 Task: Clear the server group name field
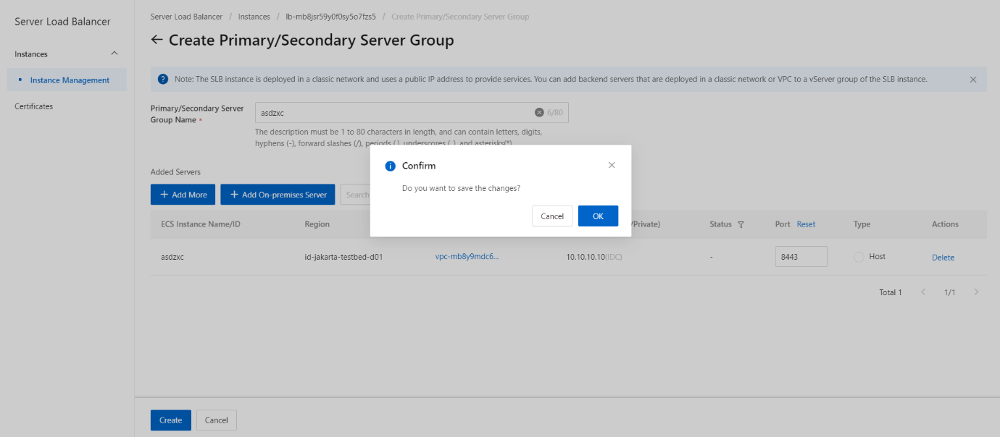click(539, 112)
